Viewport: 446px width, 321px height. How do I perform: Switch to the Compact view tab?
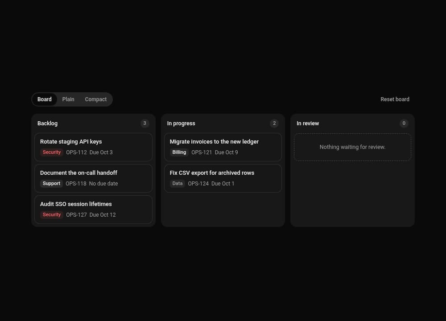[x=96, y=99]
